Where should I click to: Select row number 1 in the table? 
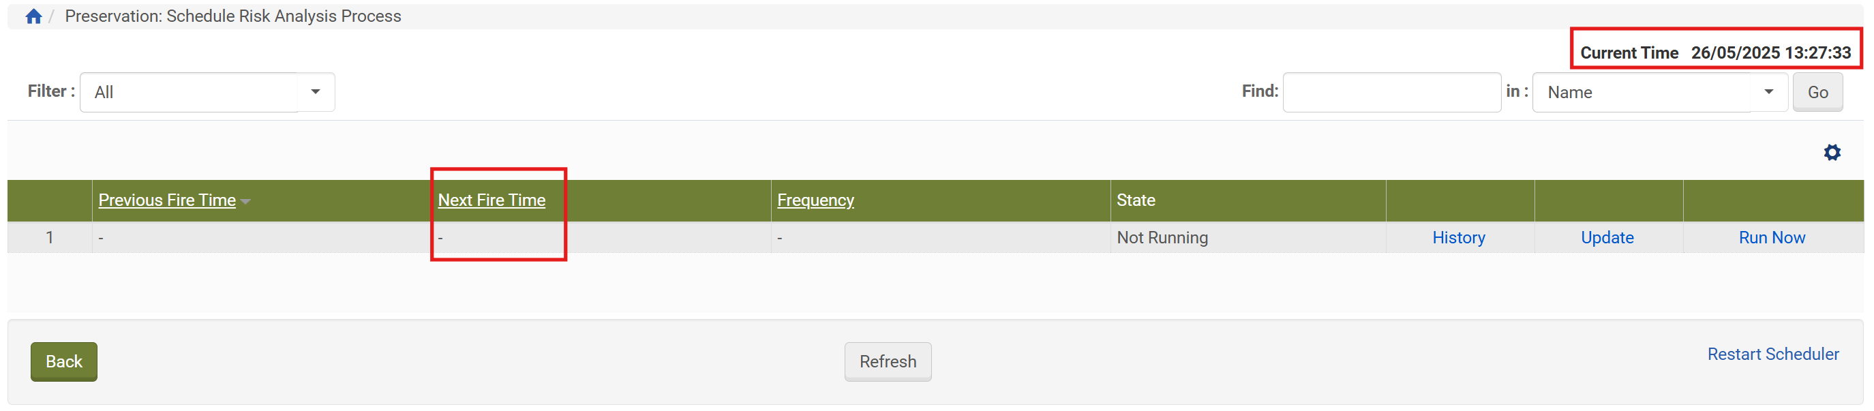(50, 238)
